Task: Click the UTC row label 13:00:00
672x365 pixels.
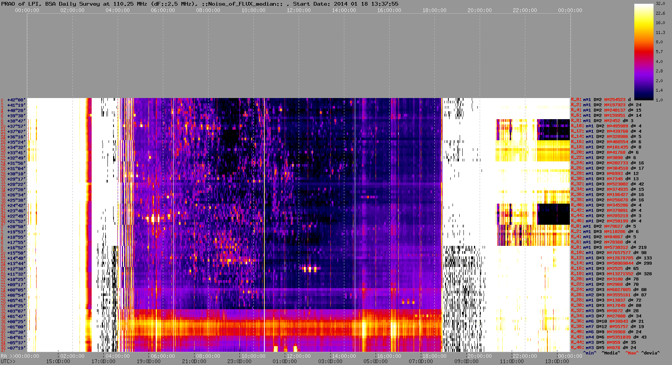Action: tap(557, 361)
